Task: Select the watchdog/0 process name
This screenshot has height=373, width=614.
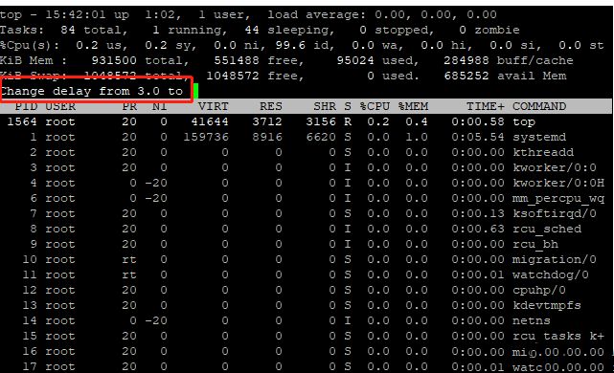Action: pyautogui.click(x=551, y=274)
